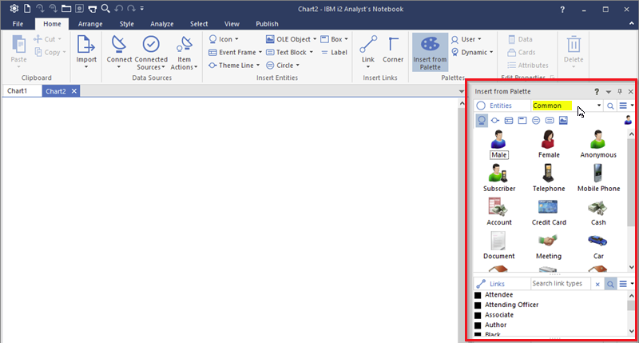
Task: Expand the Import dropdown arrow
Action: point(85,67)
